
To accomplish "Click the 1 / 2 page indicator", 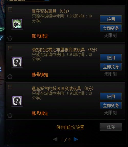I will tap(66, 140).
